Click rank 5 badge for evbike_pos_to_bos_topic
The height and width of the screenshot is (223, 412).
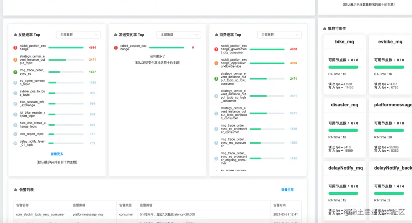(x=15, y=93)
